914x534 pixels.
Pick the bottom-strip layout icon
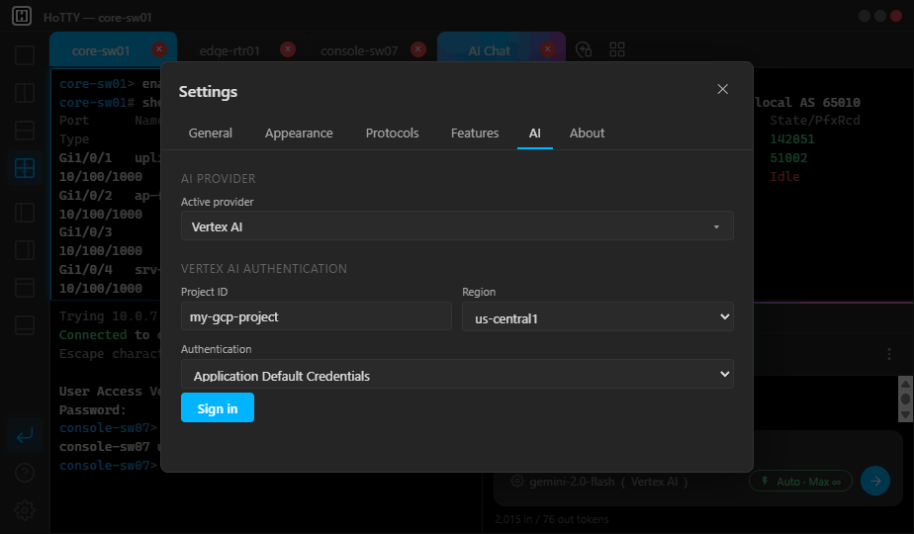25,325
